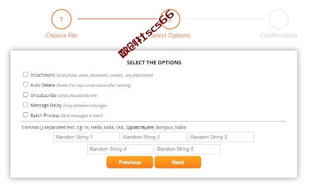Click into Random String 3 field
Viewport: 314px width, 196px height.
[221, 137]
